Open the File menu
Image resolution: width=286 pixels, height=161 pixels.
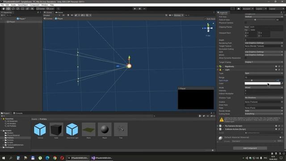pos(2,5)
